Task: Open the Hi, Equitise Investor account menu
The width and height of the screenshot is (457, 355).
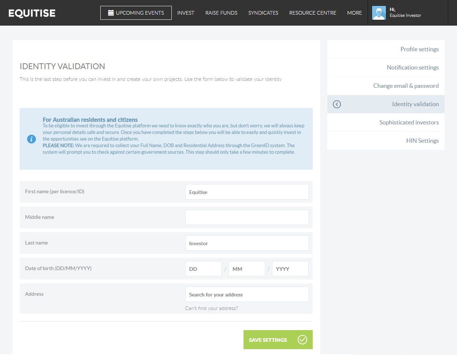Action: (x=408, y=13)
